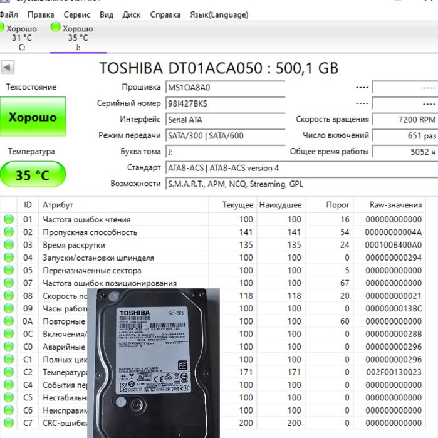Click status icon of attribute C5
Viewport: 438px width, 438px height.
point(9,397)
